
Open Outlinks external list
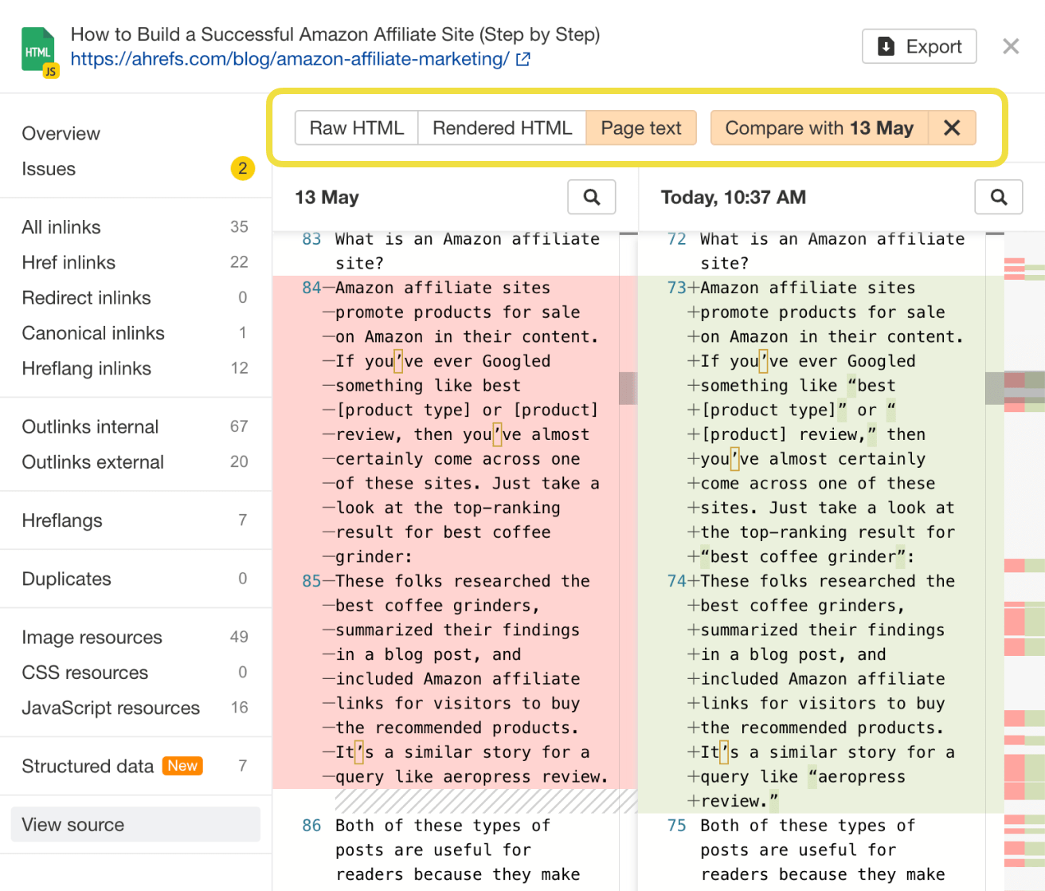[135, 462]
